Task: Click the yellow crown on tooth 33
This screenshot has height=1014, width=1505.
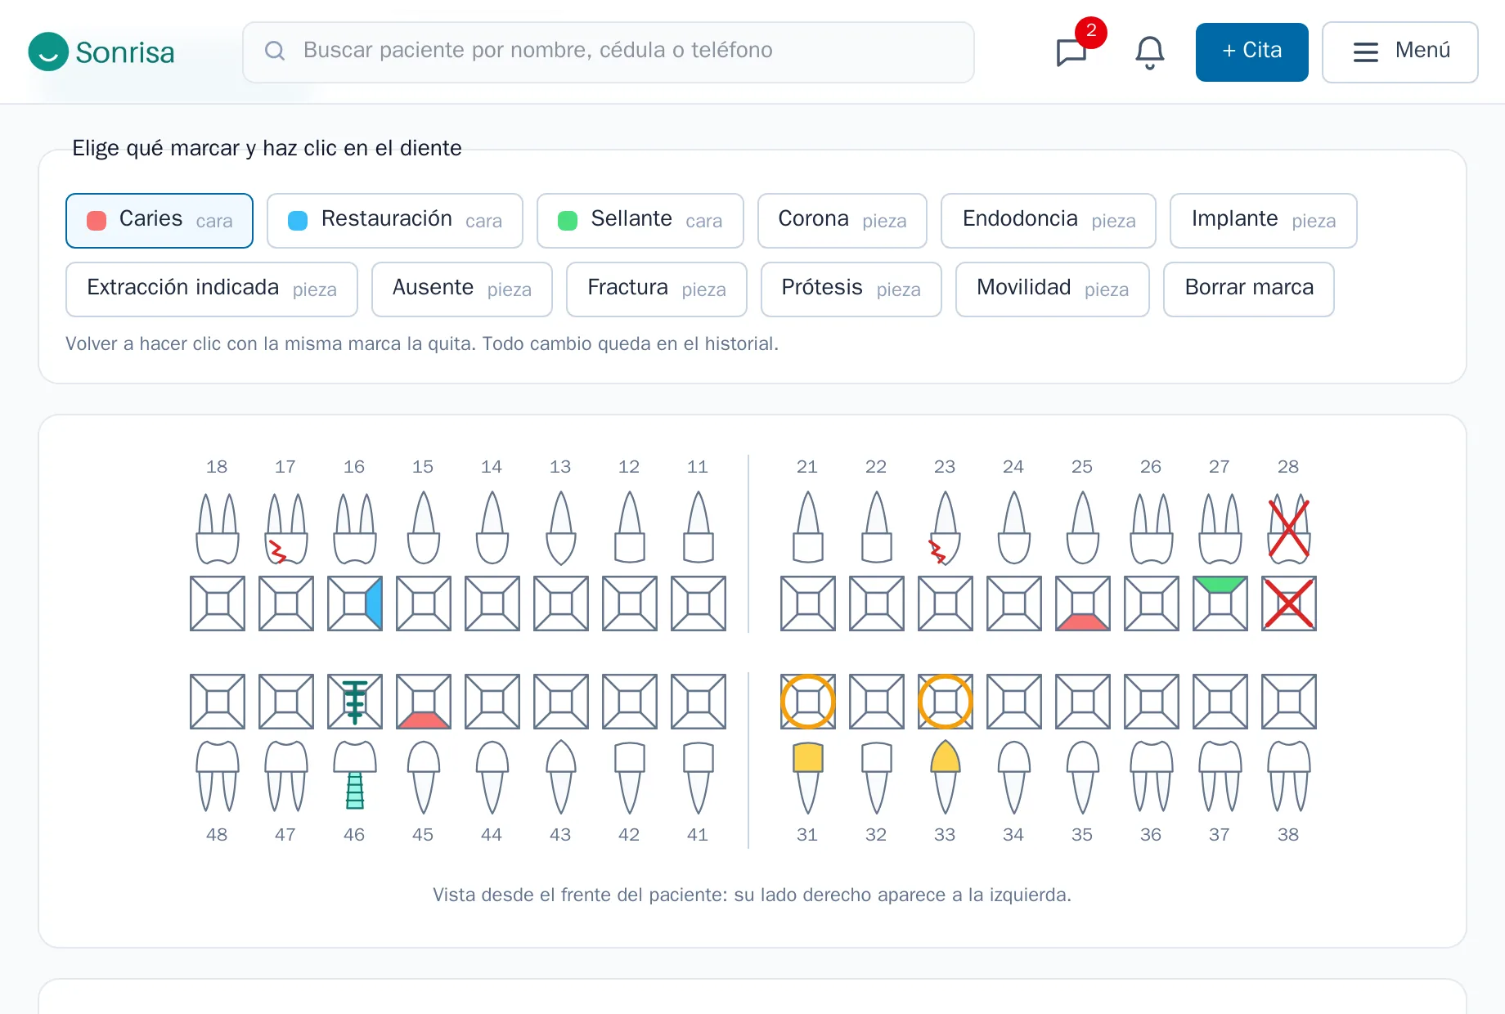Action: point(945,757)
